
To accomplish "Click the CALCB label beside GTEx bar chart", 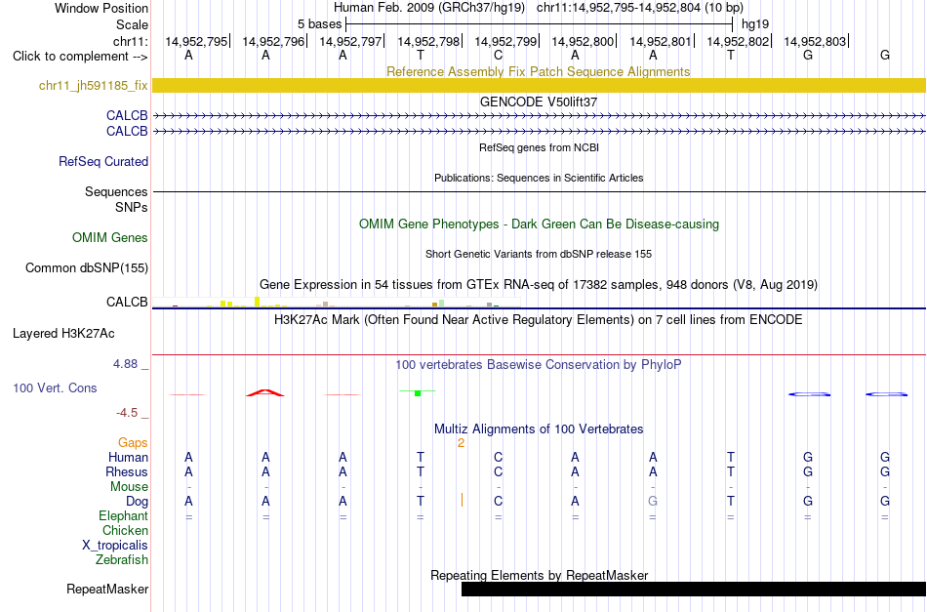I will [127, 303].
